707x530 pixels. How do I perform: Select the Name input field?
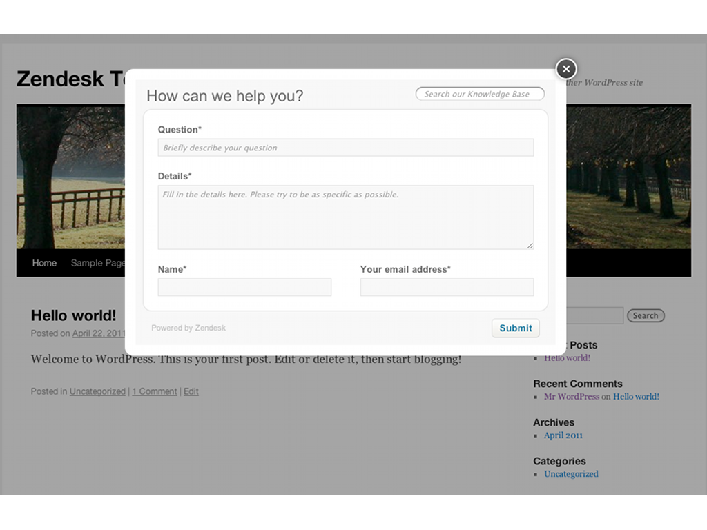click(244, 287)
